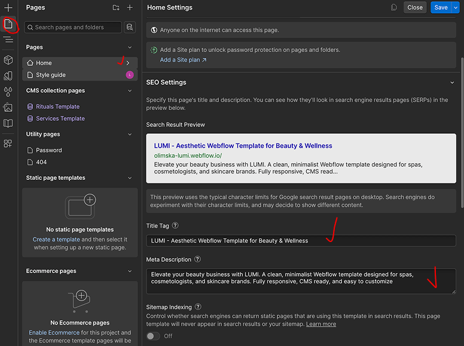The width and height of the screenshot is (464, 346).
Task: Open the Pages panel icon
Action: pos(8,24)
